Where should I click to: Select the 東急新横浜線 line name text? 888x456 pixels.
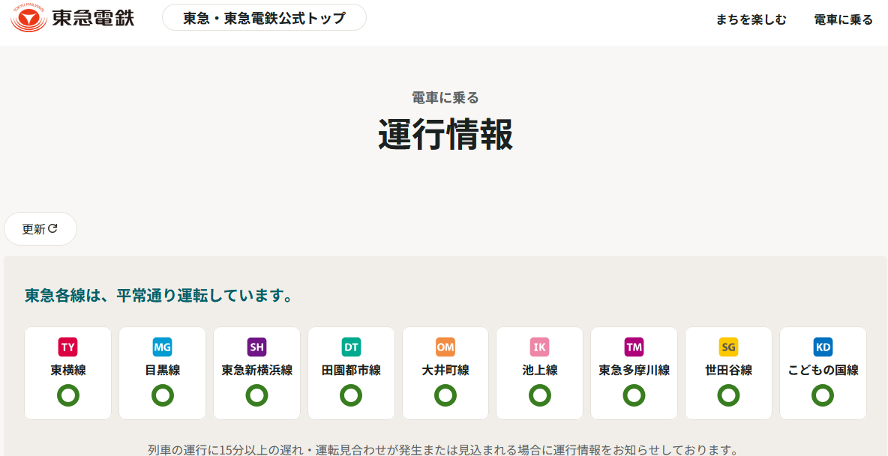(257, 370)
